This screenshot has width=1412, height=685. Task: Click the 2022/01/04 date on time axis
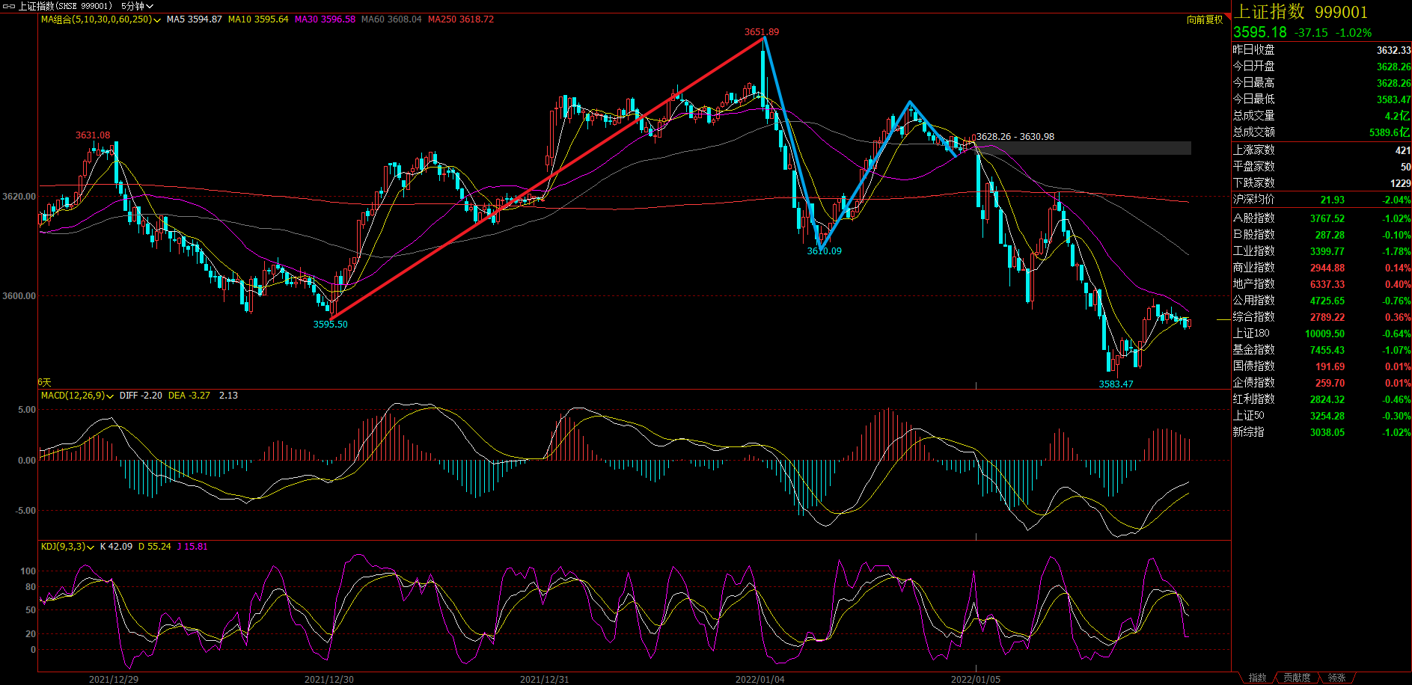click(x=760, y=679)
